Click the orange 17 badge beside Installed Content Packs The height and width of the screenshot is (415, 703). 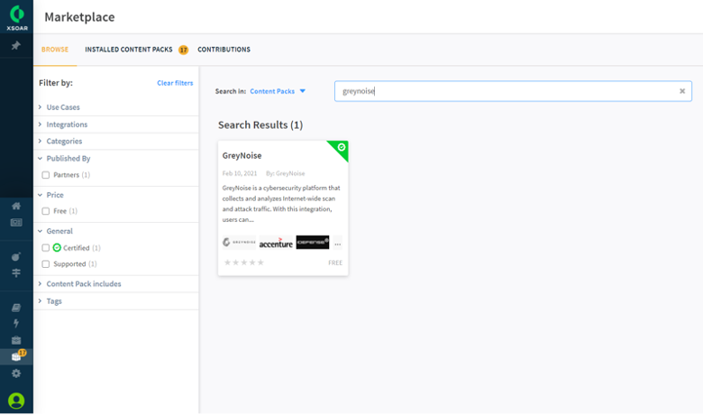[x=183, y=50]
